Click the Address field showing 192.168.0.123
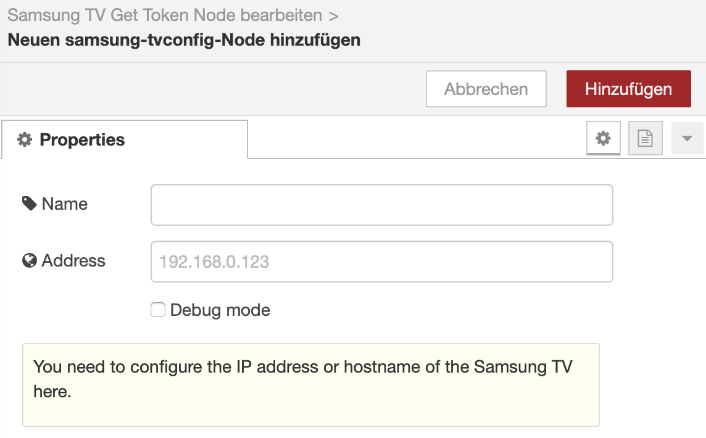This screenshot has height=438, width=706. point(381,261)
